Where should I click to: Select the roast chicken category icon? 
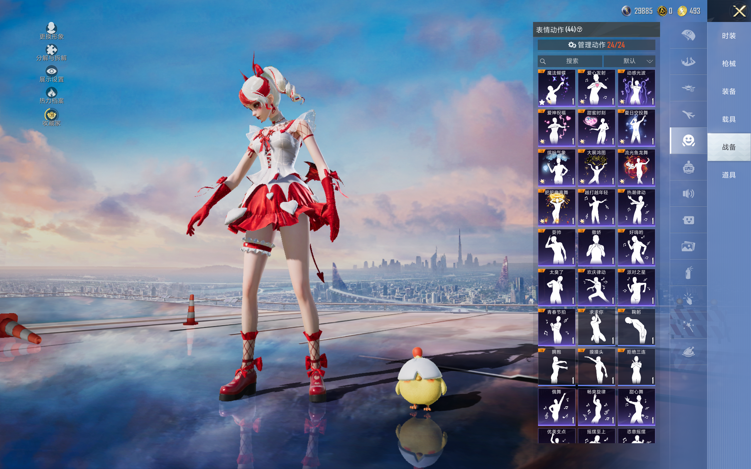click(688, 352)
